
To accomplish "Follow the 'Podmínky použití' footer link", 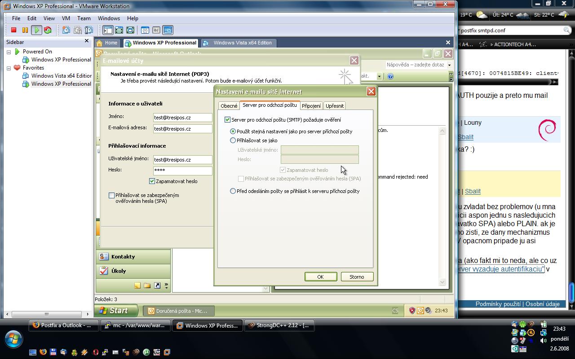I will click(x=498, y=304).
